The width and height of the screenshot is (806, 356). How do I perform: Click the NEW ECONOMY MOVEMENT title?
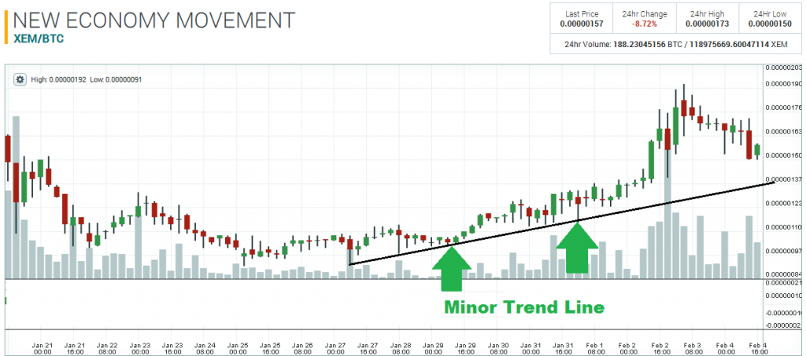coord(153,20)
